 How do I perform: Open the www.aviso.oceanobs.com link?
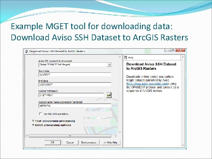pos(148,84)
